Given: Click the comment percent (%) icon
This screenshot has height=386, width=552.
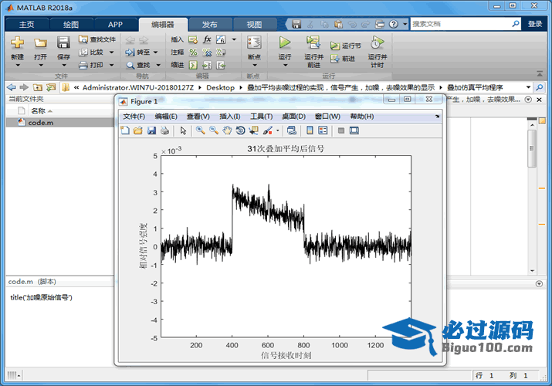Looking at the screenshot, I should [x=193, y=52].
